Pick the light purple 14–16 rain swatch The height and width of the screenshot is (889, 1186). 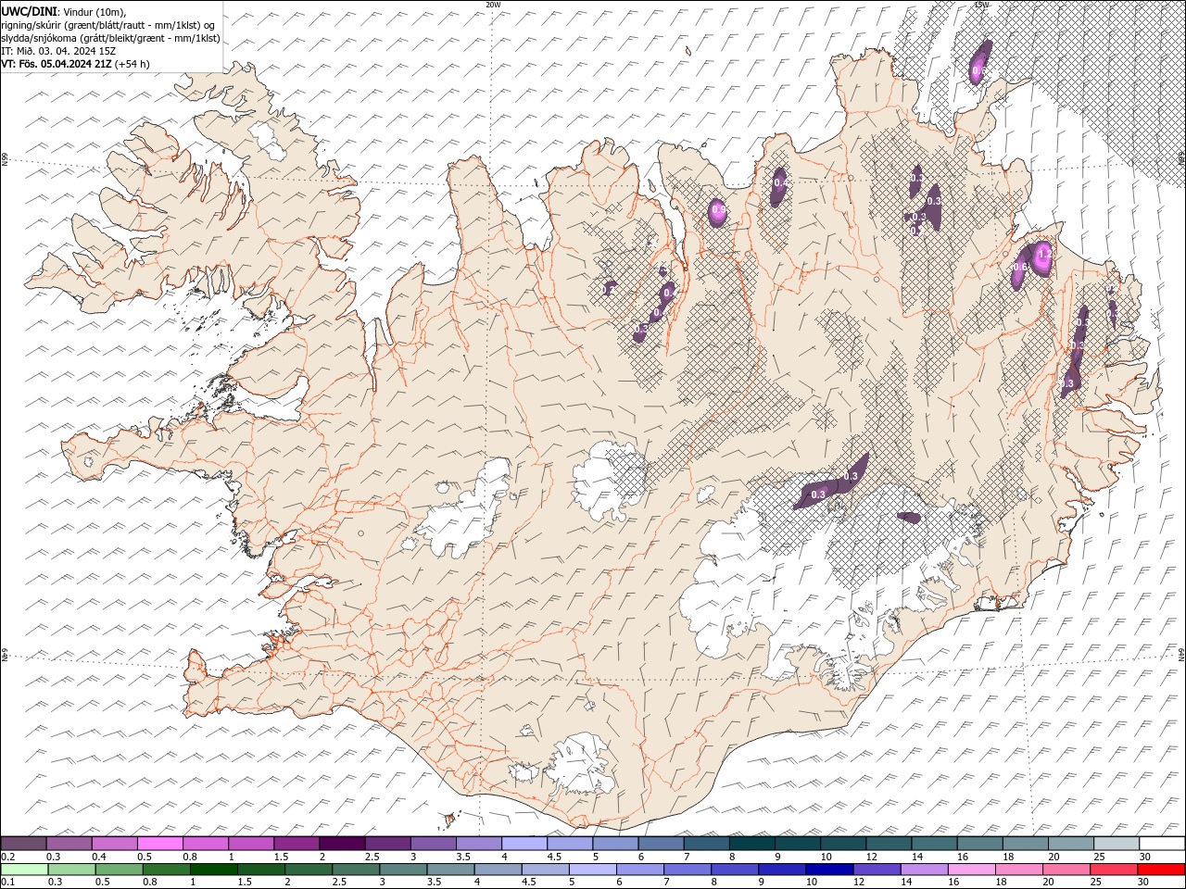click(923, 870)
